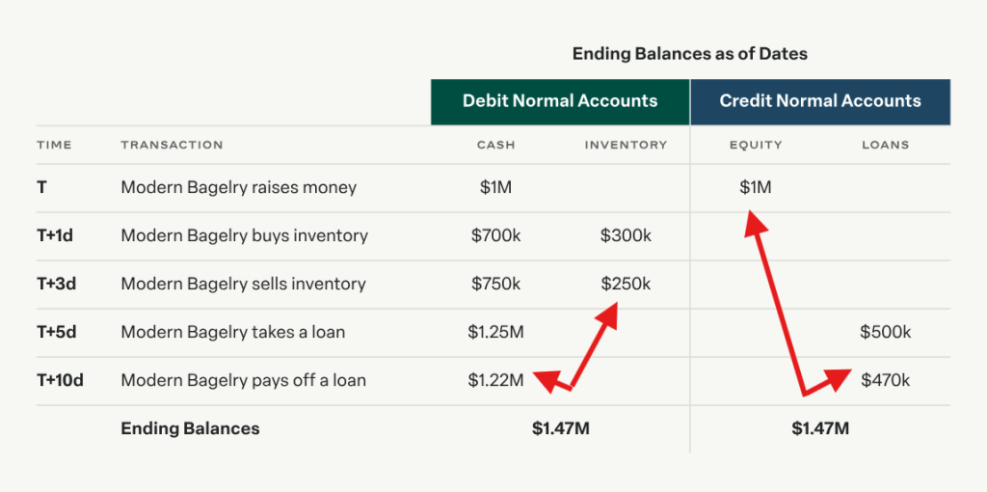
Task: Select the Credit Normal Accounts header
Action: click(820, 101)
